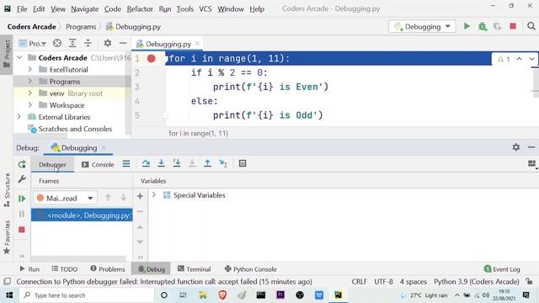Click threads list layout icon beside Console
The height and width of the screenshot is (303, 539).
[x=126, y=164]
